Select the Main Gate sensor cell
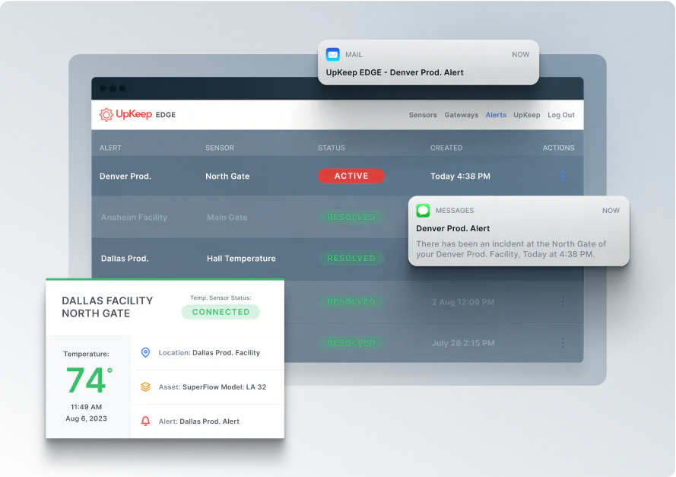This screenshot has width=676, height=477. [x=227, y=218]
